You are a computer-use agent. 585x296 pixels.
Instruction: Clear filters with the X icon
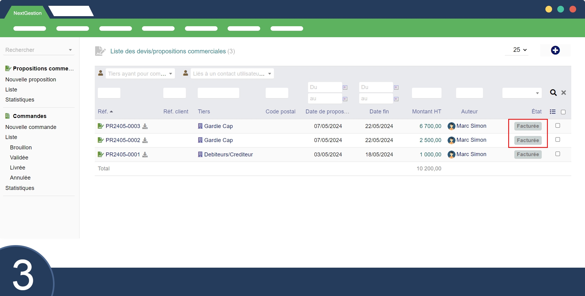564,93
